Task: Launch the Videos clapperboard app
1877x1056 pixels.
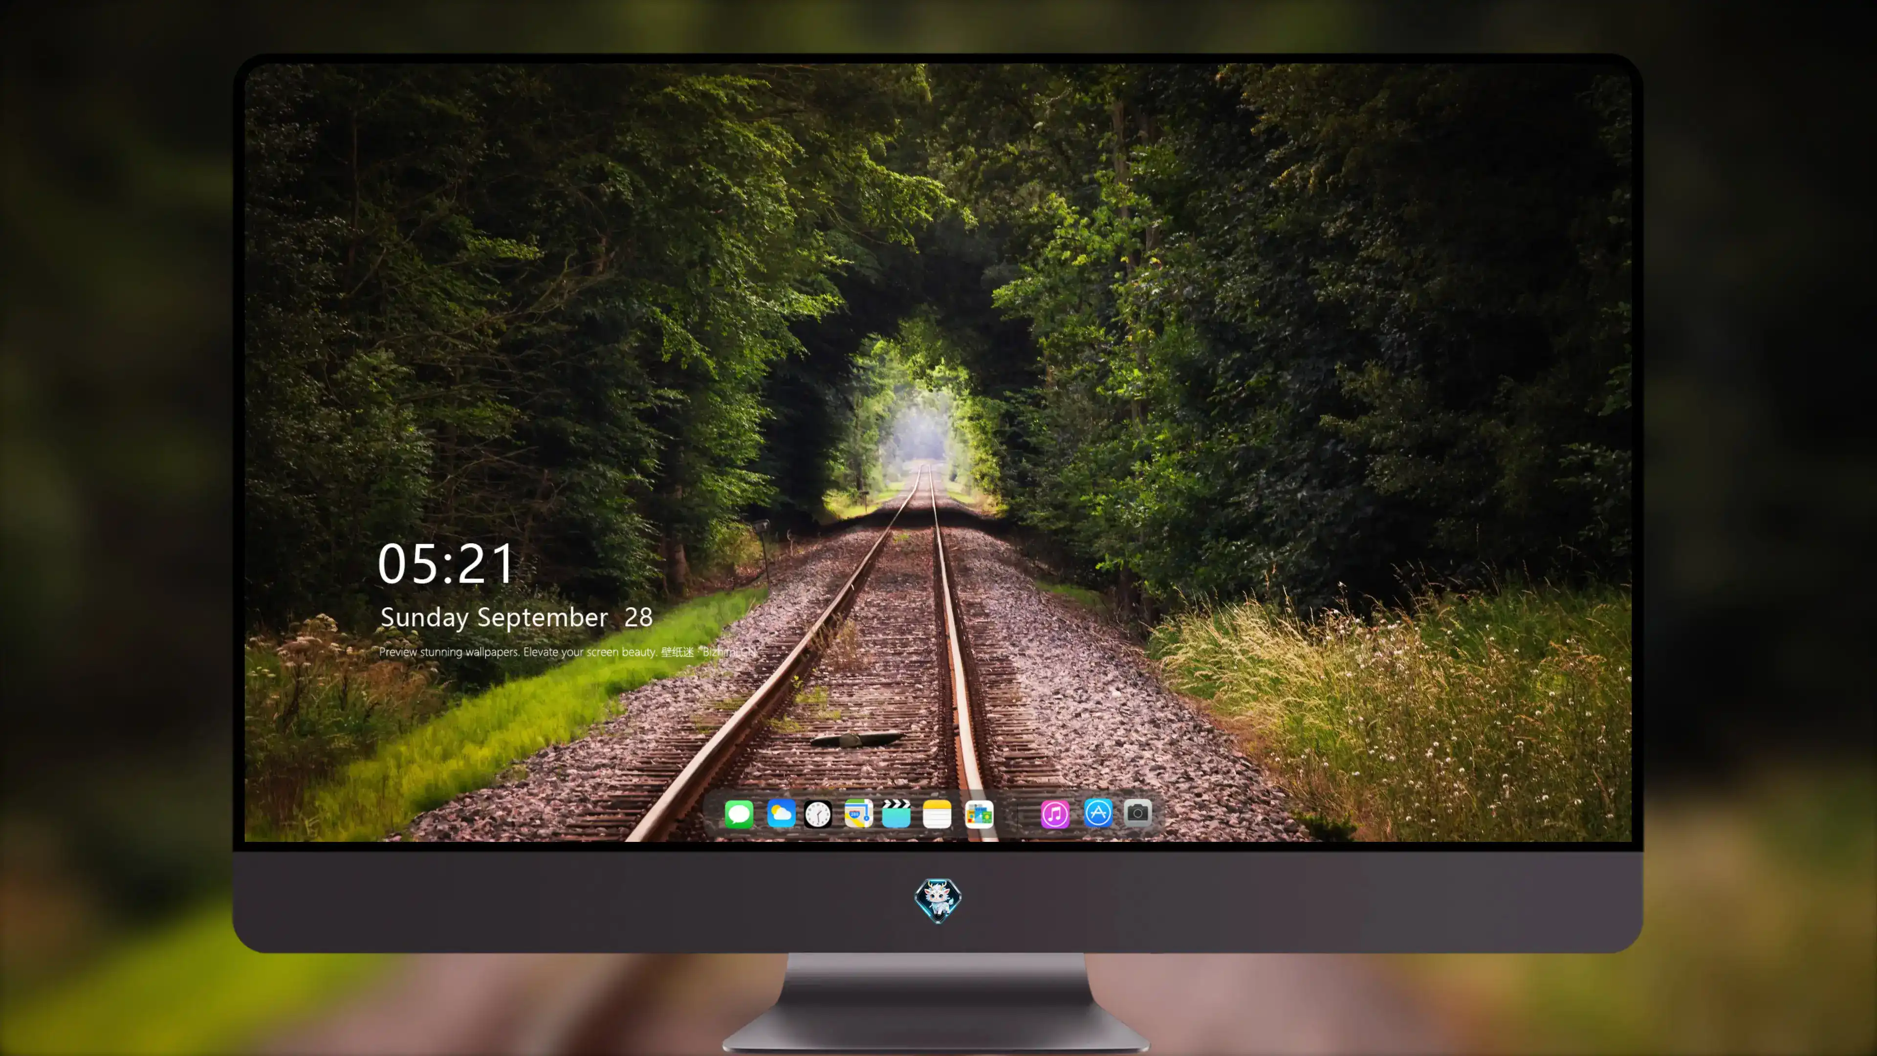Action: (x=896, y=814)
